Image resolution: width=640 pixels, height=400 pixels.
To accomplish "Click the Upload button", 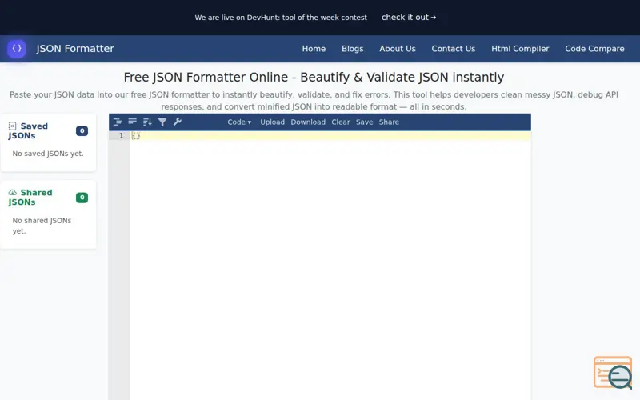I will [x=272, y=122].
